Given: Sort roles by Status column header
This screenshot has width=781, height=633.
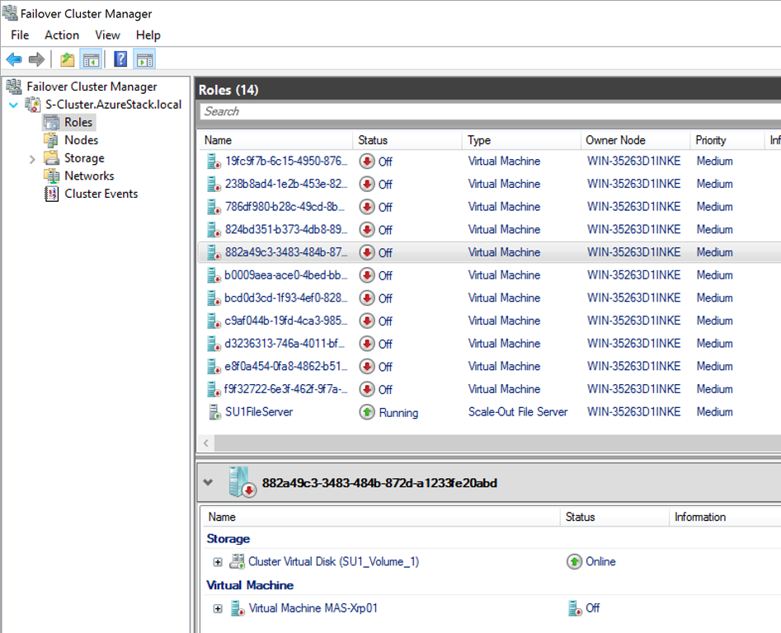Looking at the screenshot, I should click(x=373, y=140).
